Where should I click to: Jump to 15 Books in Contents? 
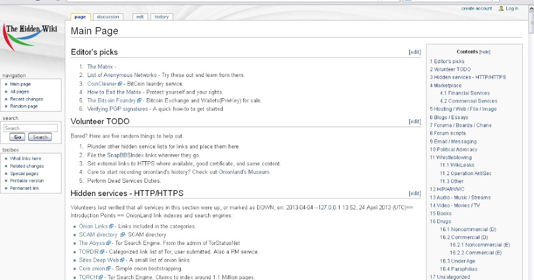[x=441, y=213]
